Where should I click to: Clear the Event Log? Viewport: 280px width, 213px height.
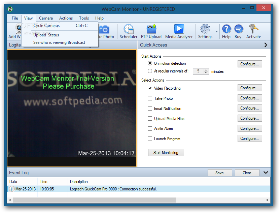tap(247, 173)
